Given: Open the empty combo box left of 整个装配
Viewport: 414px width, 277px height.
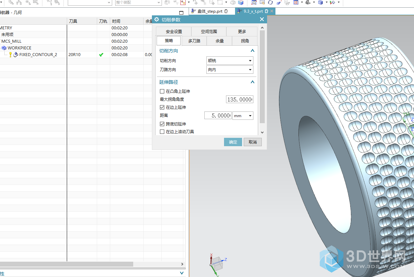Looking at the screenshot, I should click(90, 2).
